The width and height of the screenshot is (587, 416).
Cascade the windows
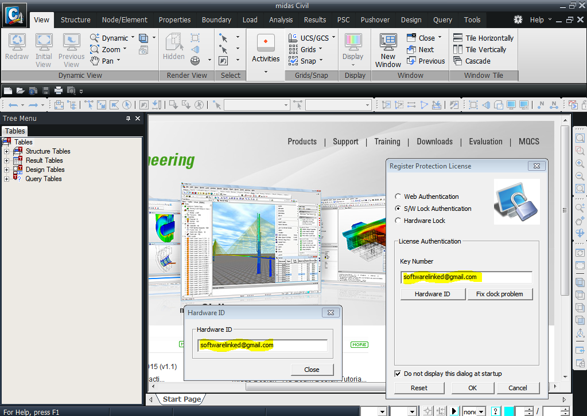tap(472, 61)
